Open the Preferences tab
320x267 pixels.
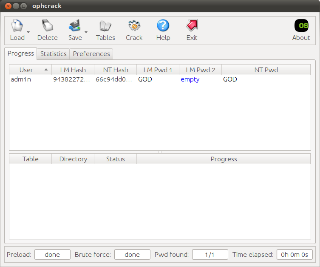click(x=91, y=54)
